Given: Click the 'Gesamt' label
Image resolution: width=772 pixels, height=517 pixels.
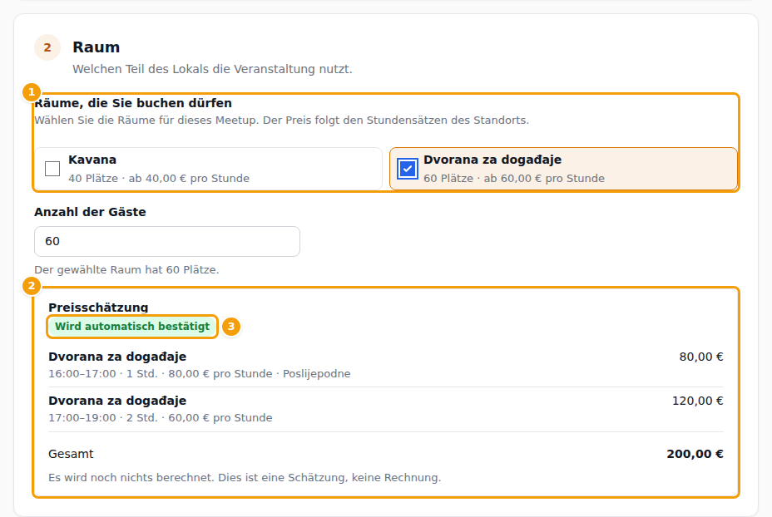Looking at the screenshot, I should (x=71, y=454).
